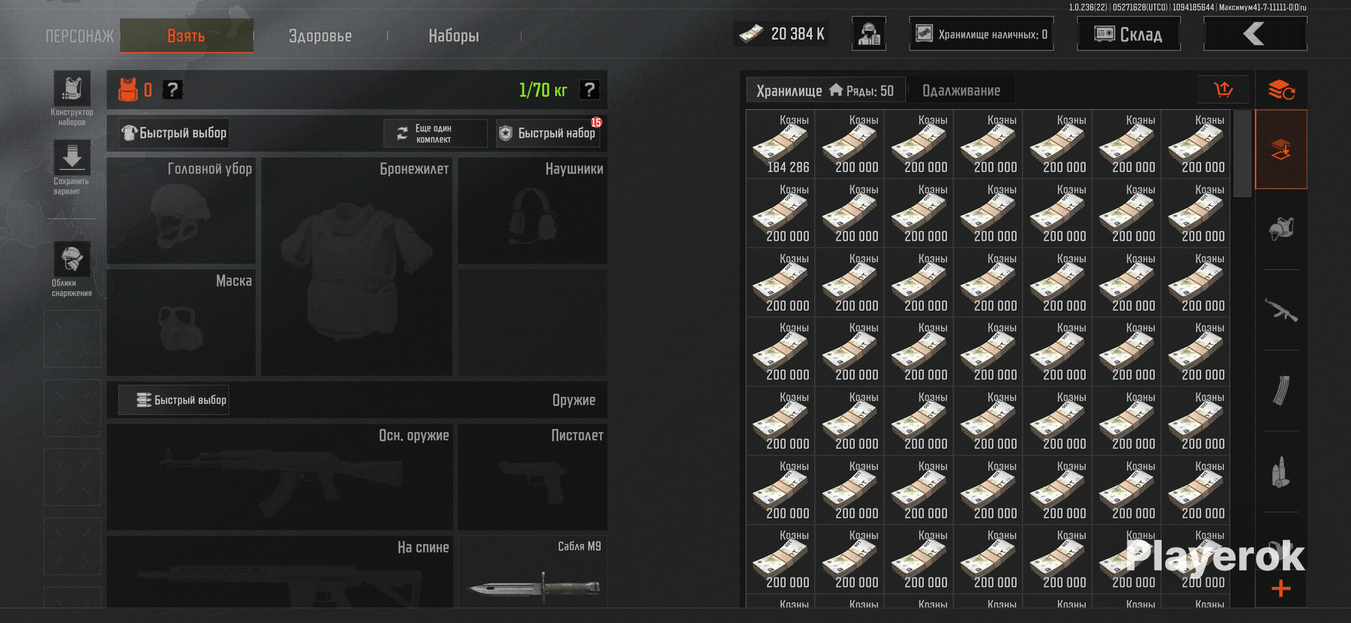The image size is (1351, 623).
Task: Click the banknote icon beside 20 384 K
Action: tap(751, 34)
